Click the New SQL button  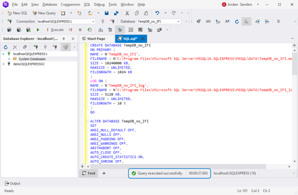point(17,13)
